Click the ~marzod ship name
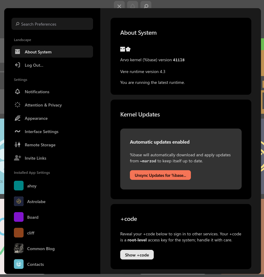The height and width of the screenshot is (277, 264). pyautogui.click(x=148, y=161)
